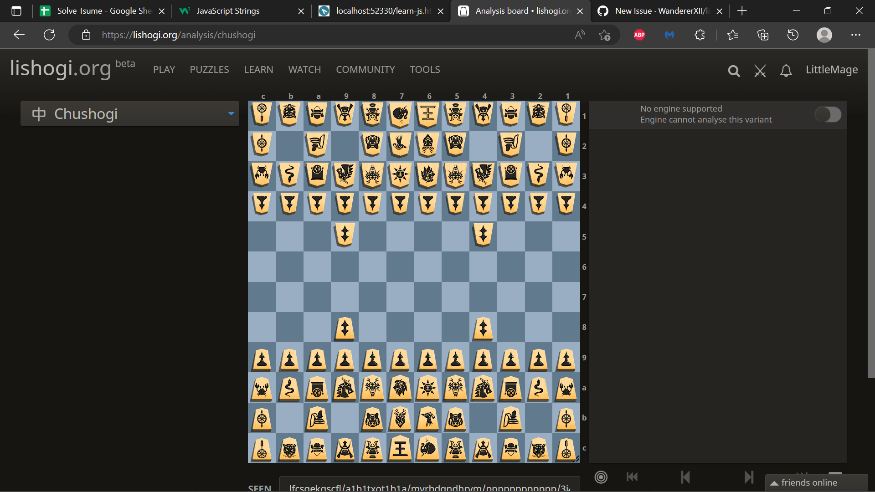Viewport: 875px width, 492px height.
Task: Add this page to favorites
Action: (605, 35)
